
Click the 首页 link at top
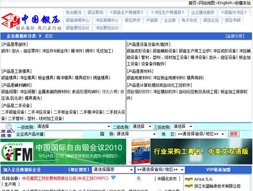pyautogui.click(x=193, y=3)
